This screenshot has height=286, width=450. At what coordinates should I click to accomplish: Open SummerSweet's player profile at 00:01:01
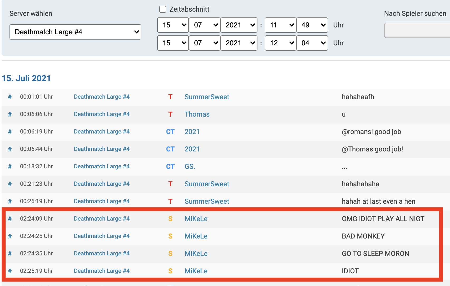tap(207, 97)
